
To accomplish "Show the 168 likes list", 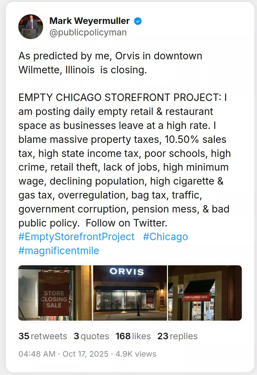I will tap(133, 336).
